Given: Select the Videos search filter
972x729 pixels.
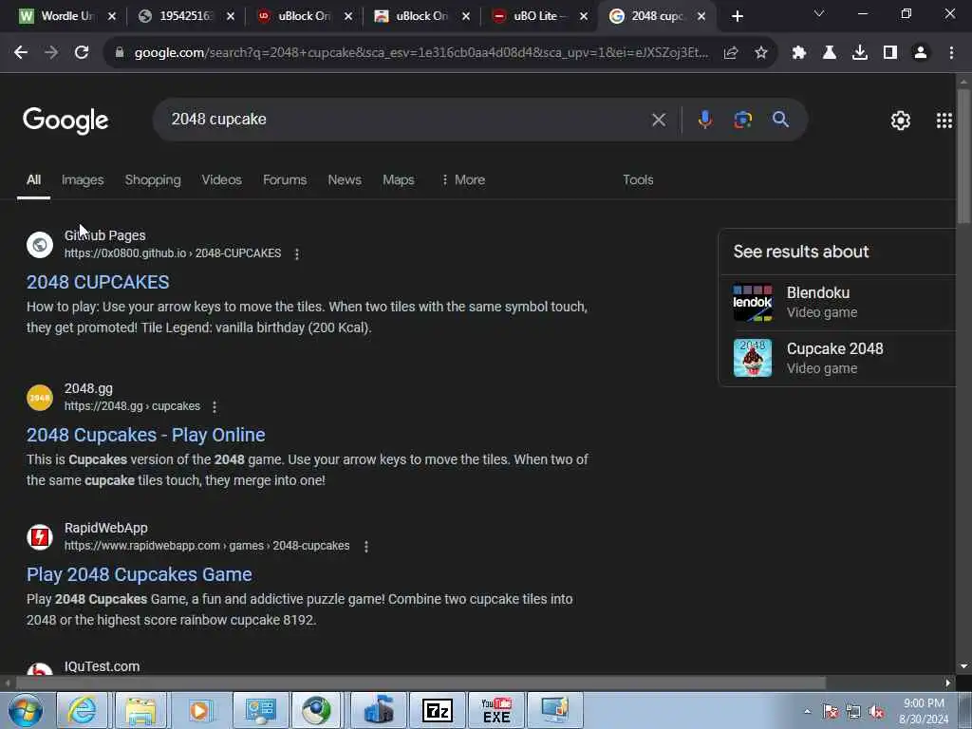Looking at the screenshot, I should (221, 179).
